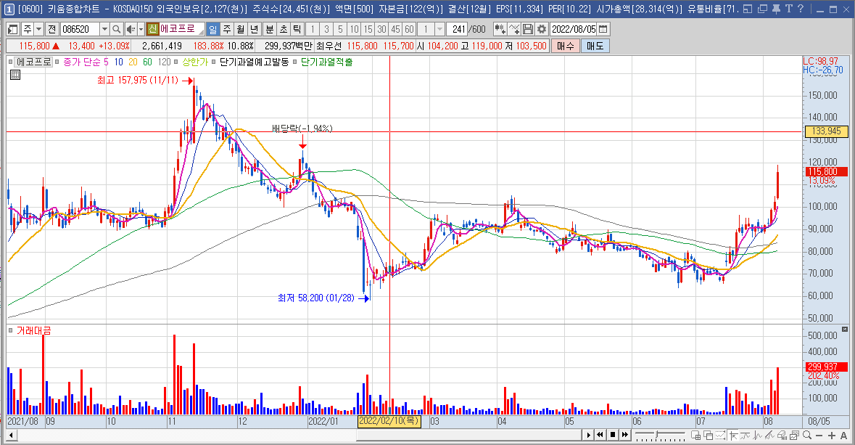
Task: Toggle the 전 button next to stock code
Action: click(51, 30)
